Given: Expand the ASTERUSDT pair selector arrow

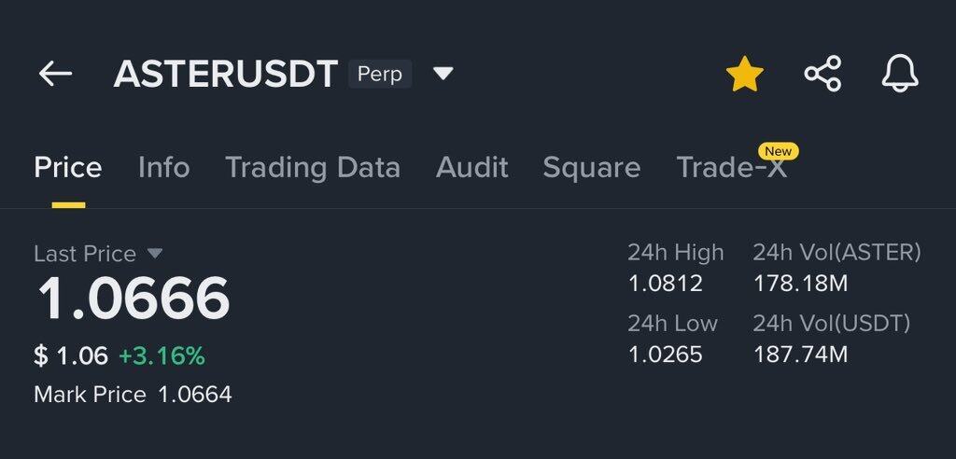Looking at the screenshot, I should pos(443,74).
